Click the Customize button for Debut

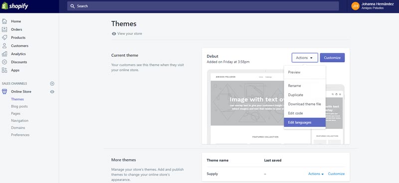point(332,58)
